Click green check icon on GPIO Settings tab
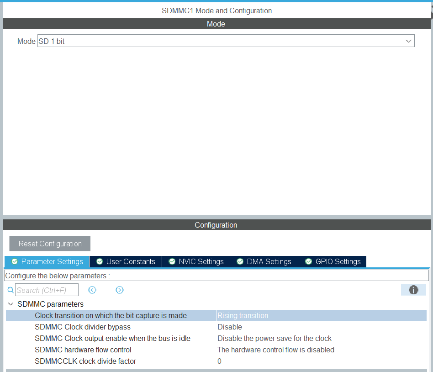This screenshot has width=433, height=372. [309, 261]
